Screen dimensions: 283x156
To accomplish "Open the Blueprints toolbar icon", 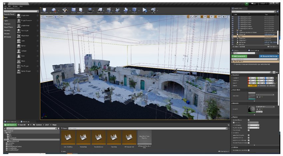I will coord(99,11).
